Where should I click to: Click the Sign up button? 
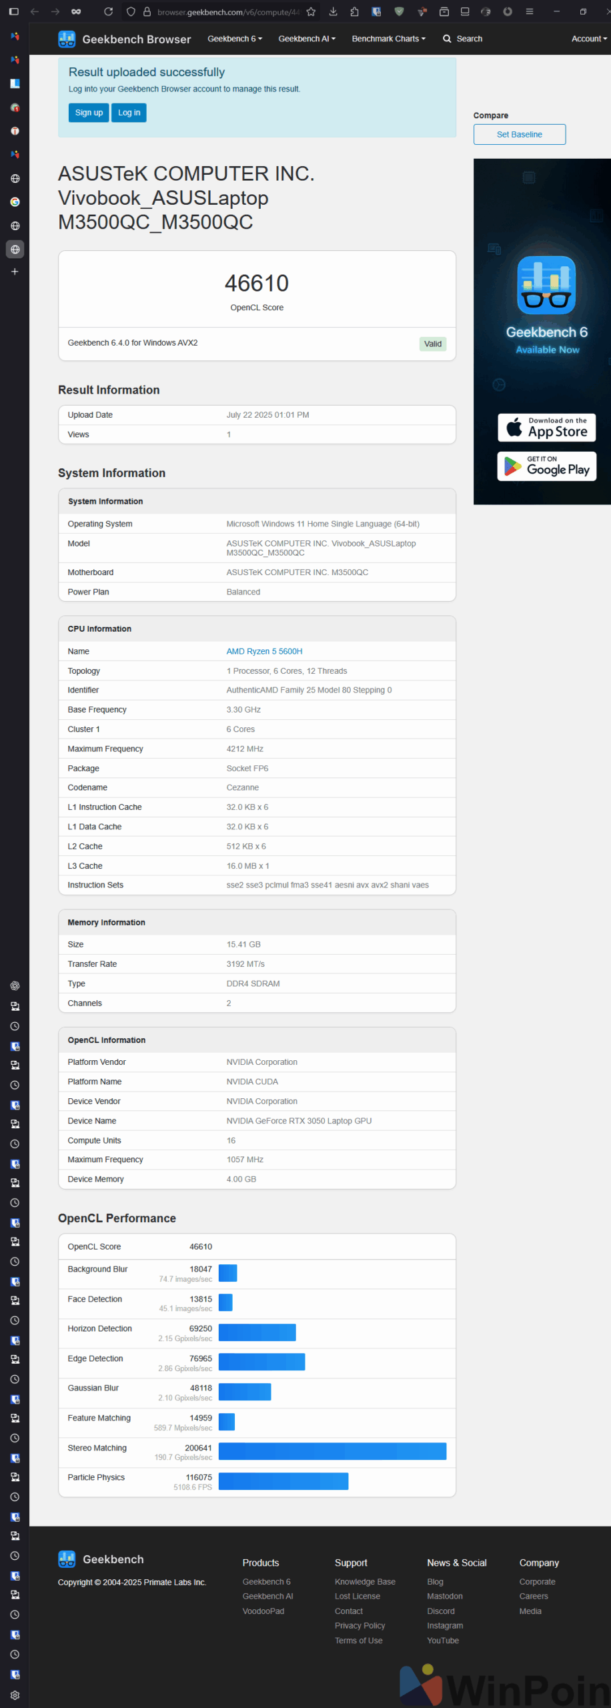pyautogui.click(x=89, y=113)
